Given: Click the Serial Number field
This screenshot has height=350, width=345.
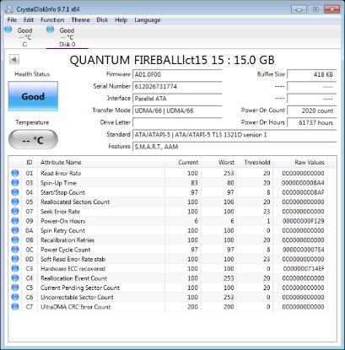Looking at the screenshot, I should point(177,87).
